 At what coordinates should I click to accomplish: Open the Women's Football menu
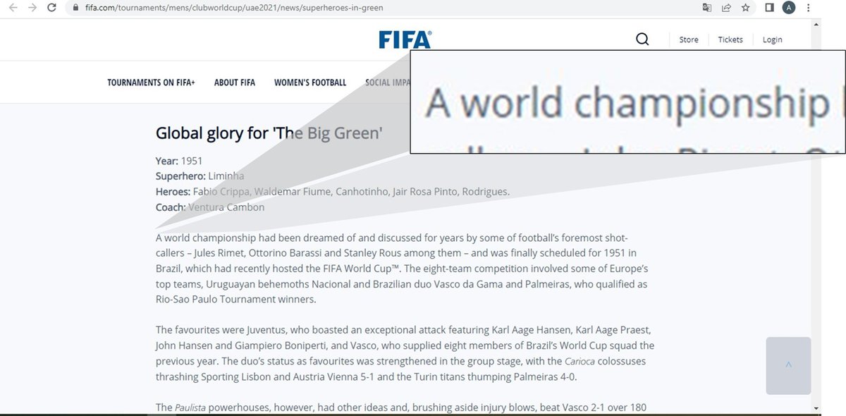click(310, 82)
